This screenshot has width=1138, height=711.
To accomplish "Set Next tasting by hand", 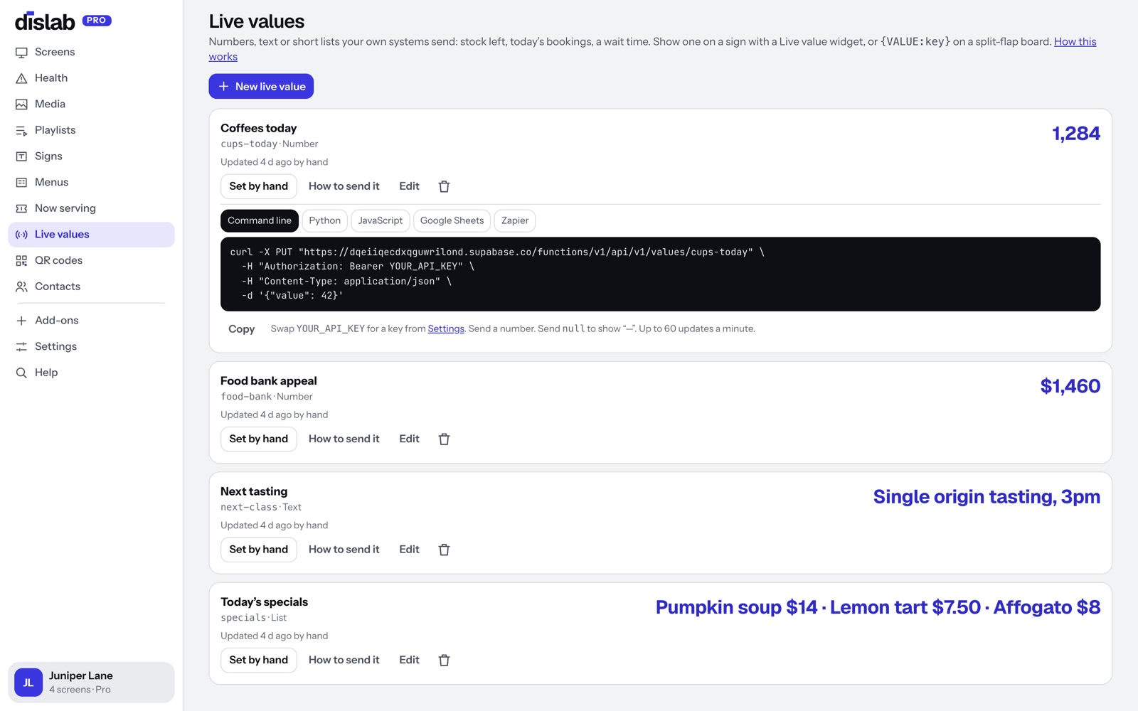I will (x=259, y=550).
